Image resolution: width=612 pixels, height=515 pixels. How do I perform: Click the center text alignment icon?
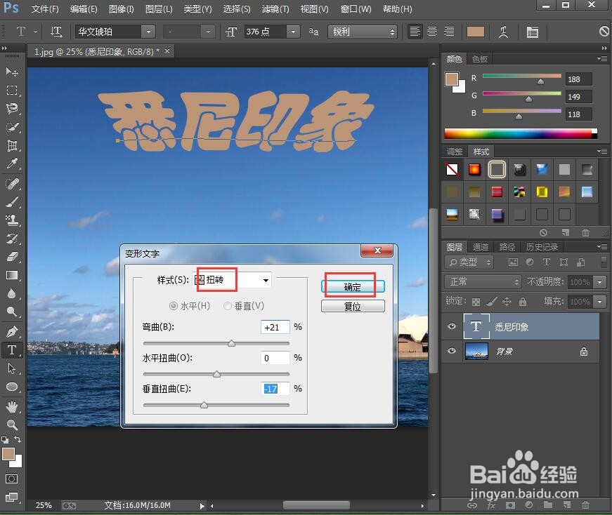[433, 32]
